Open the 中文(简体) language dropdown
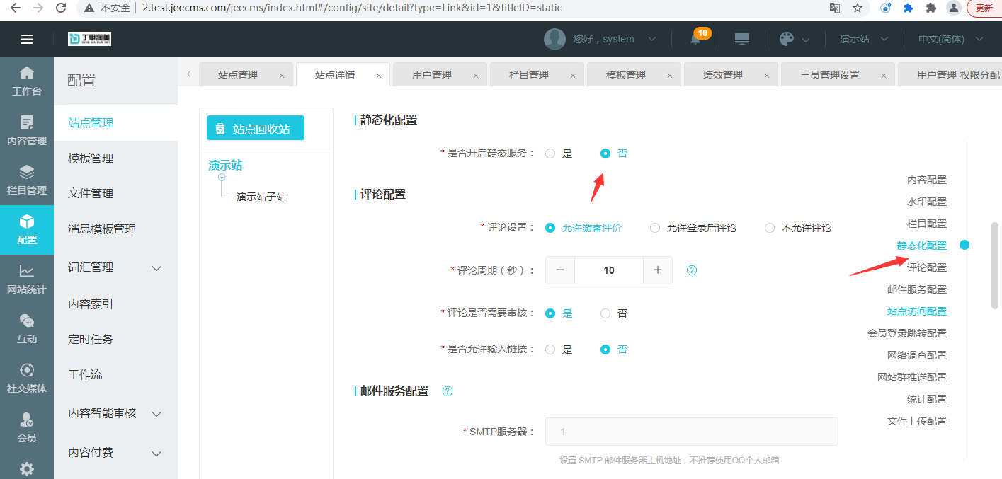This screenshot has width=1002, height=479. click(x=950, y=39)
